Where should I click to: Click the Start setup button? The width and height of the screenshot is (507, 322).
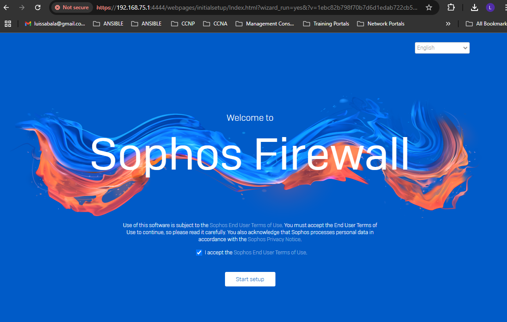[250, 279]
